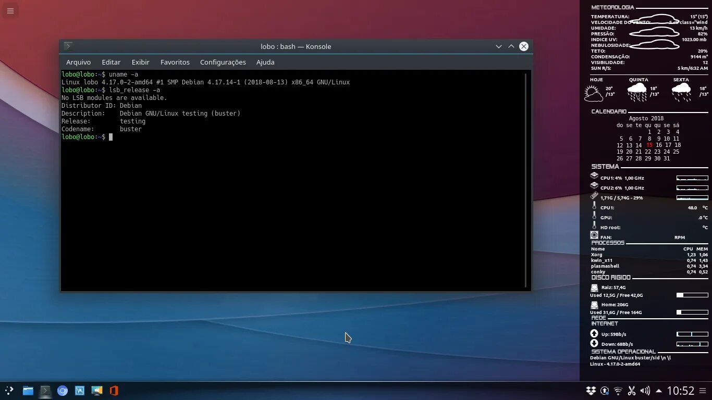Select day 15 in the Agosto calendar

[649, 145]
